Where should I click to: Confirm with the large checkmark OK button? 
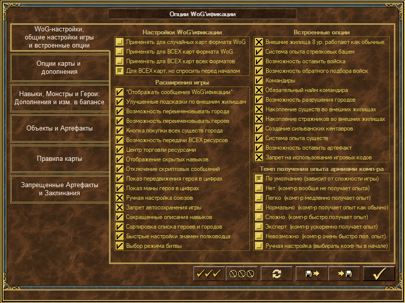pos(379,273)
